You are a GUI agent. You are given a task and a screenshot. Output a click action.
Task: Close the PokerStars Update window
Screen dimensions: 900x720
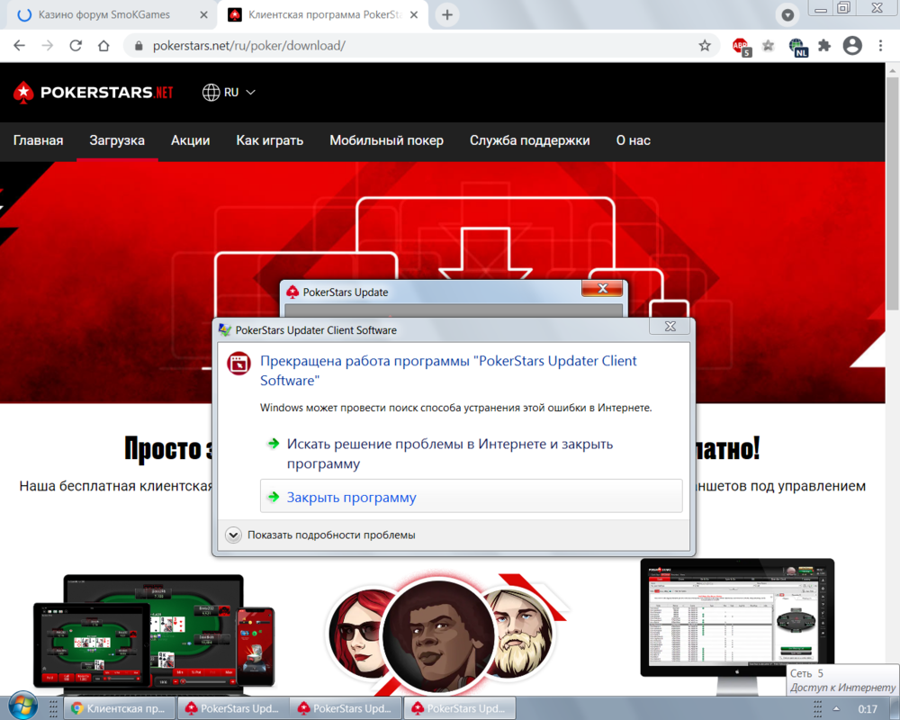click(x=602, y=288)
